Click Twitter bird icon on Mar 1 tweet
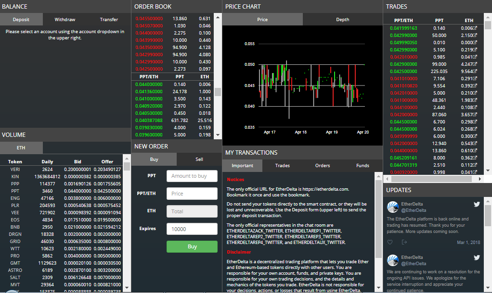 (x=477, y=204)
